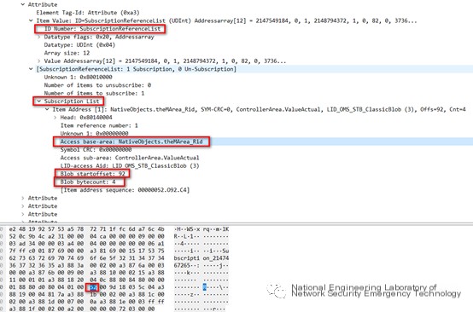Expand the third collapsed Attribute row
Image resolution: width=473 pixels, height=312 pixels.
click(23, 214)
